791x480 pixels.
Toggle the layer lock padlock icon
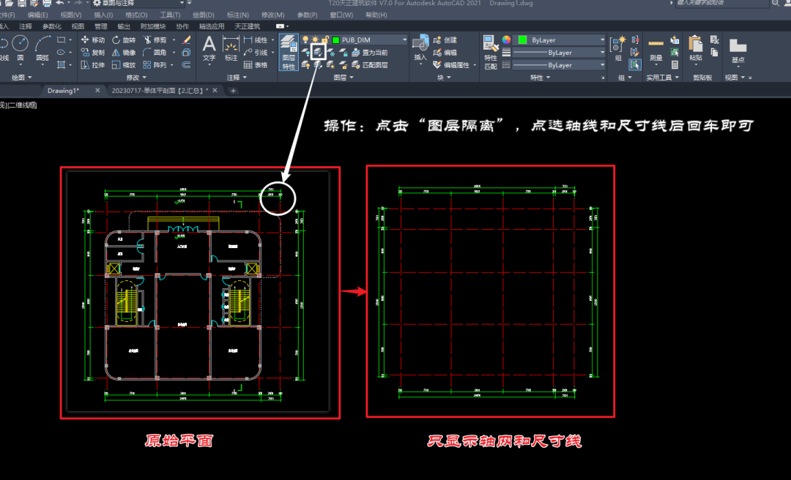324,40
